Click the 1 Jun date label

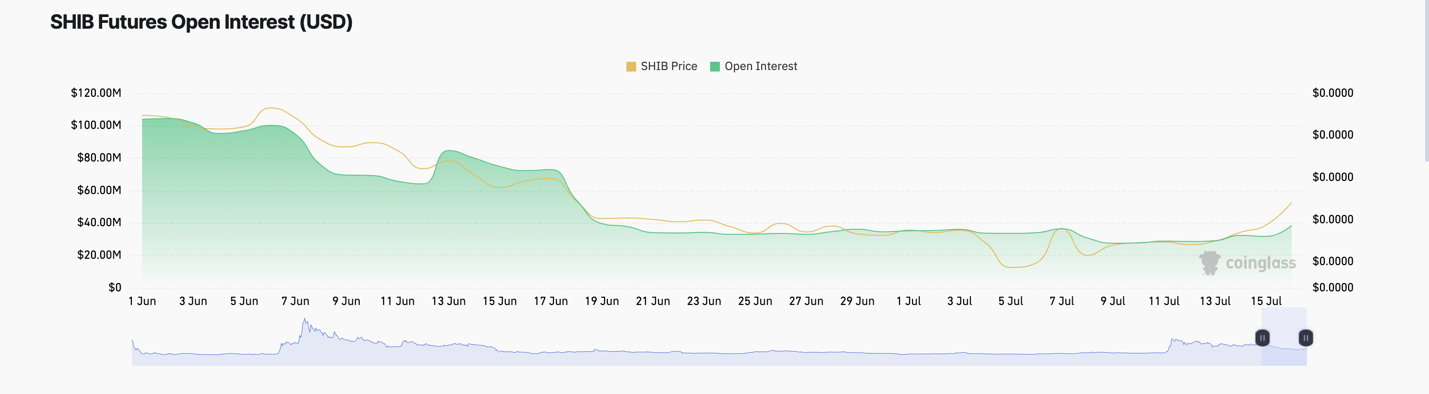[142, 302]
